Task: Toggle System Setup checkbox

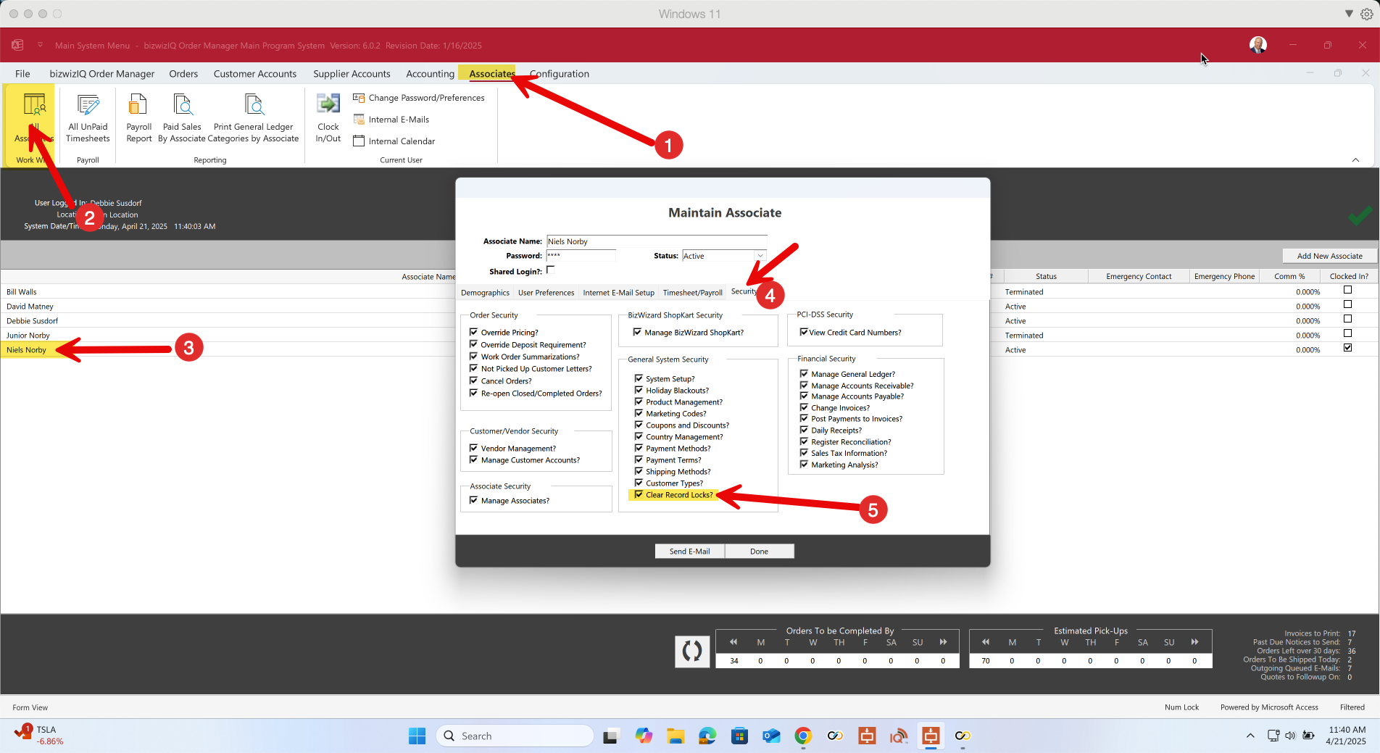Action: tap(639, 378)
